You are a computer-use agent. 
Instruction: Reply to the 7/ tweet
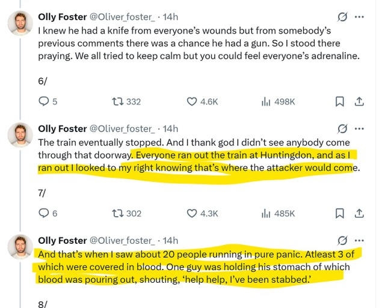(x=44, y=213)
